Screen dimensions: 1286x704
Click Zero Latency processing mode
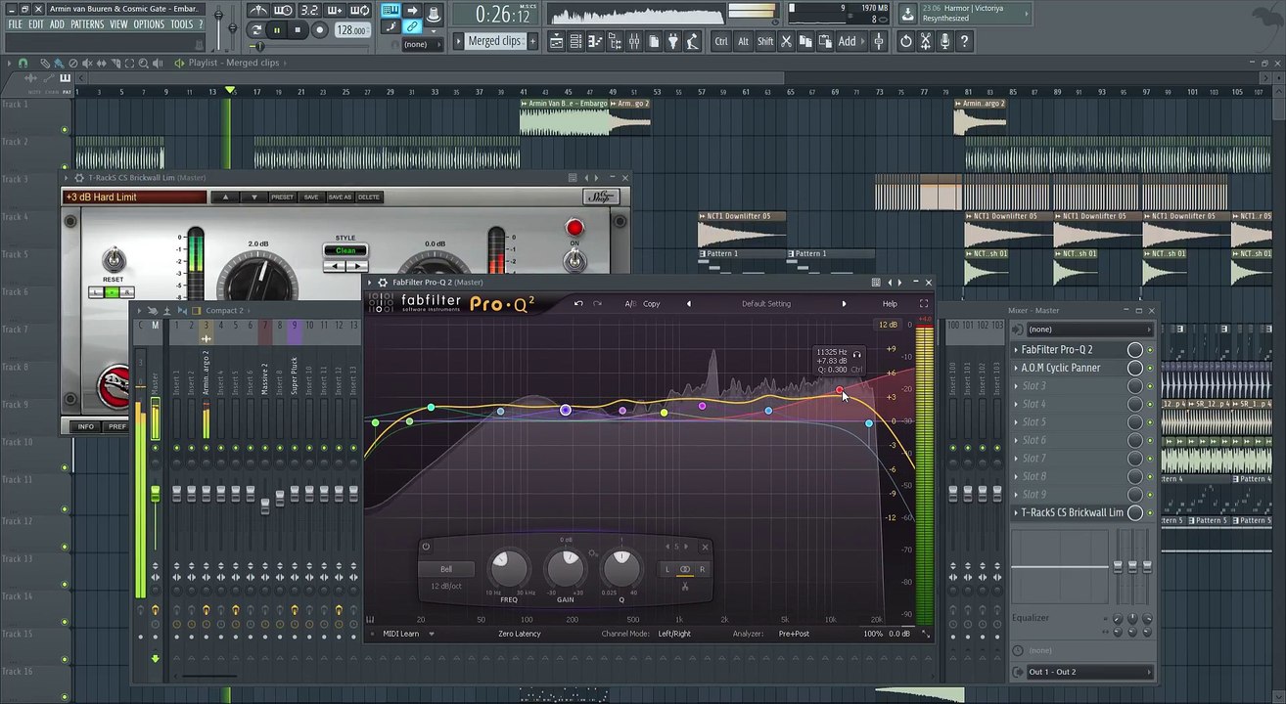click(x=520, y=634)
